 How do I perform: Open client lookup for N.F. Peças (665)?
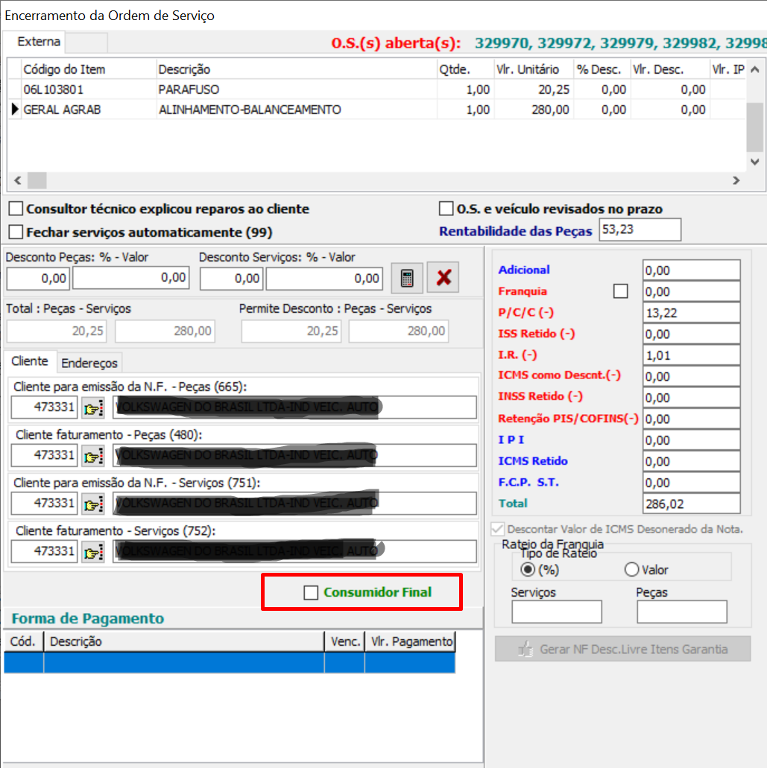tap(93, 407)
